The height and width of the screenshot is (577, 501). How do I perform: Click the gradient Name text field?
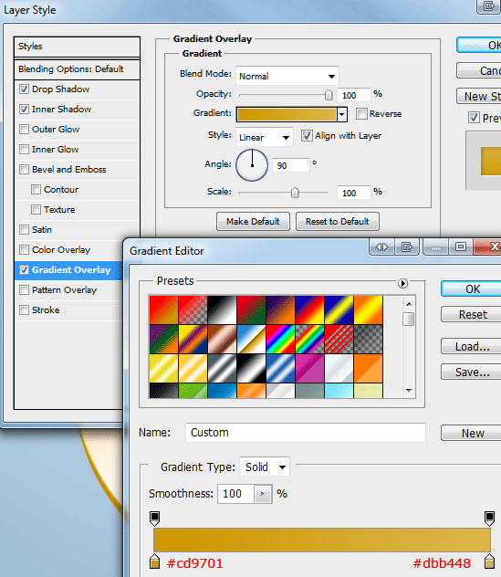tap(306, 433)
